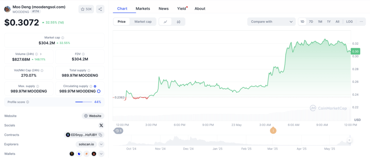Click the 270.07% Vol/Mkt Cap value
This screenshot has width=370, height=158.
29,76
